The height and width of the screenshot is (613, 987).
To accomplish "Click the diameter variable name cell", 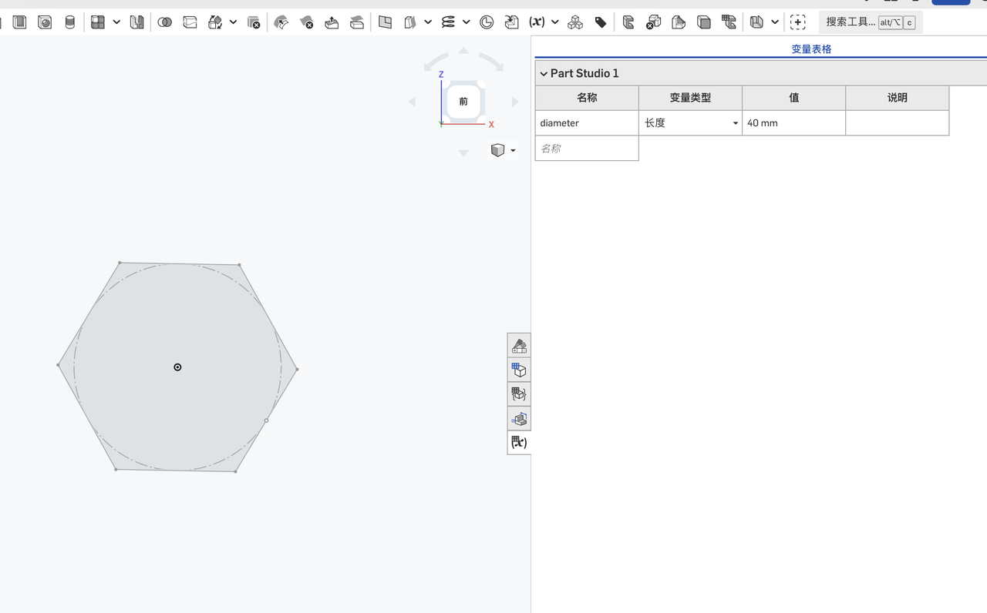I will tap(587, 123).
